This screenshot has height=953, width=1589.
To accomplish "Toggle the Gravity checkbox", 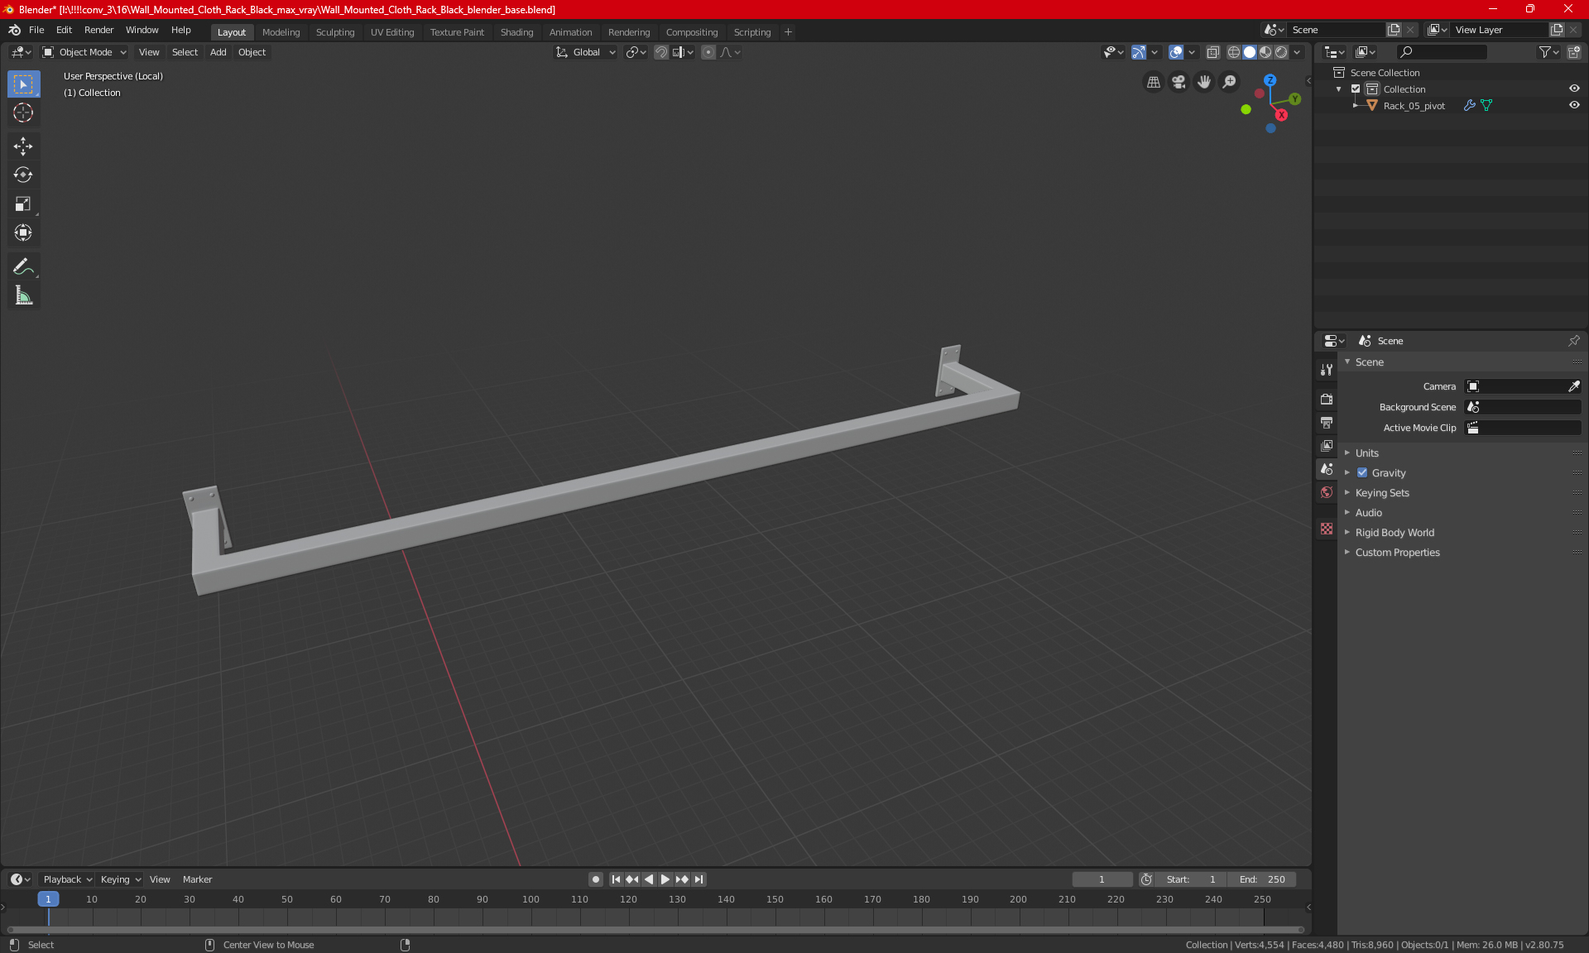I will 1362,473.
